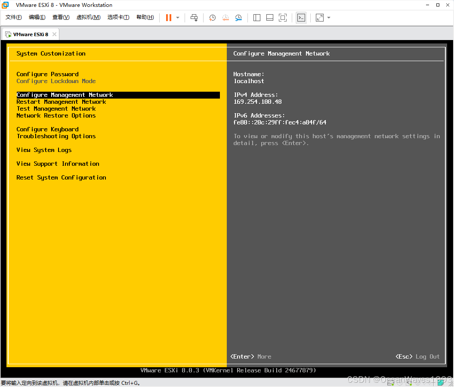Select View System Logs entry

[x=44, y=150]
